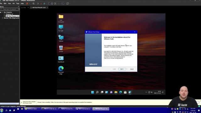
Task: Click the guest taskbar Widgets icon
Action: point(106,92)
